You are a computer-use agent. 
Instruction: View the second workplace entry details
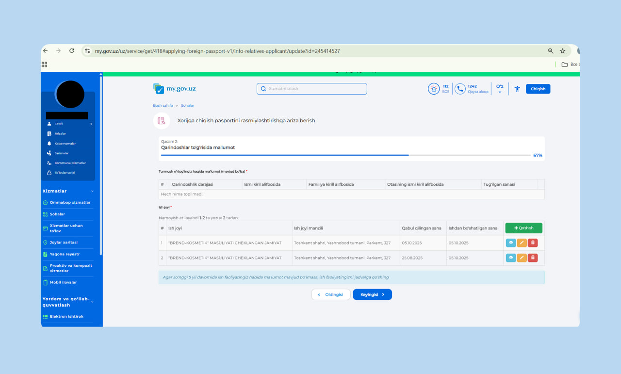[511, 258]
